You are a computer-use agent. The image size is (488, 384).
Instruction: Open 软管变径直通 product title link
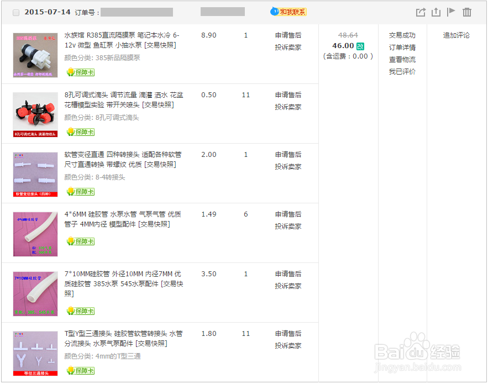pyautogui.click(x=123, y=160)
